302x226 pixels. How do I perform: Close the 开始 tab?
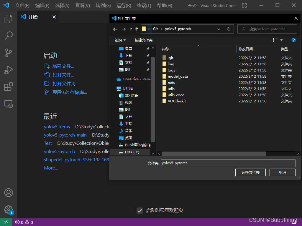(54, 17)
